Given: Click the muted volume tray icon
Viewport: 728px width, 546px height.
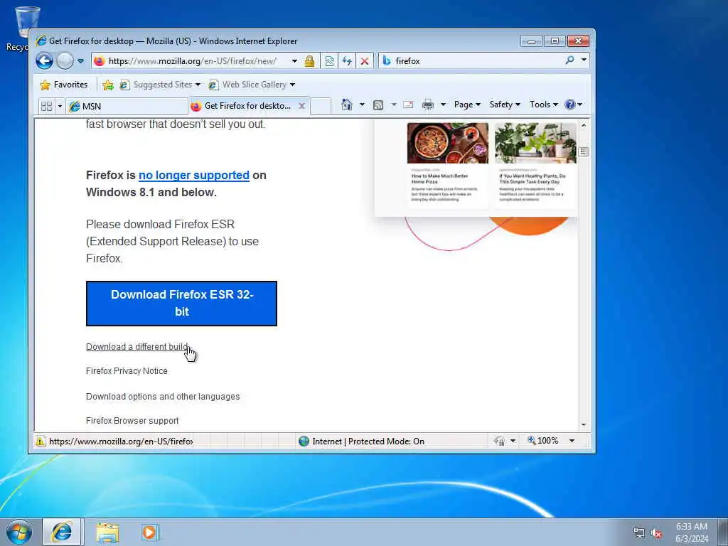Looking at the screenshot, I should coord(655,533).
